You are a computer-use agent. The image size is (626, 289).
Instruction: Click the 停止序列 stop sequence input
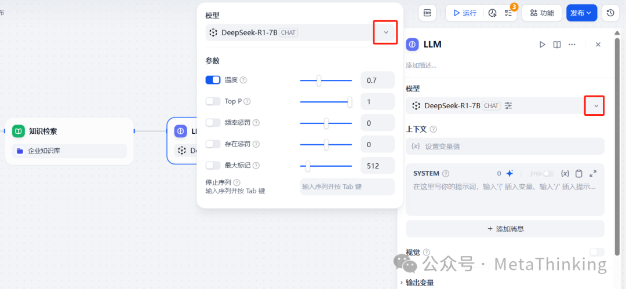[347, 186]
